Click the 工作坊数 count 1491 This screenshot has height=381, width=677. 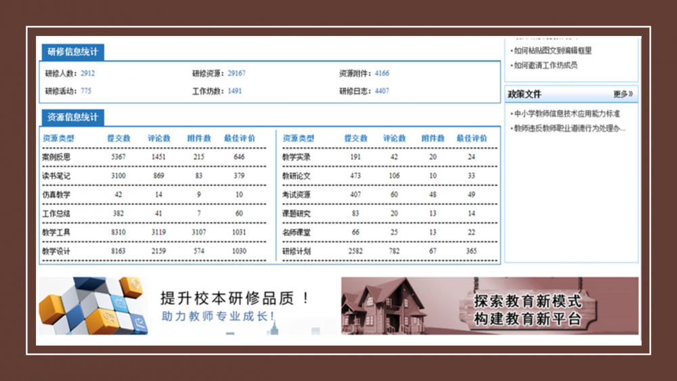[x=234, y=91]
